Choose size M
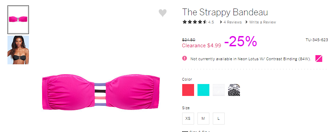 [203, 118]
